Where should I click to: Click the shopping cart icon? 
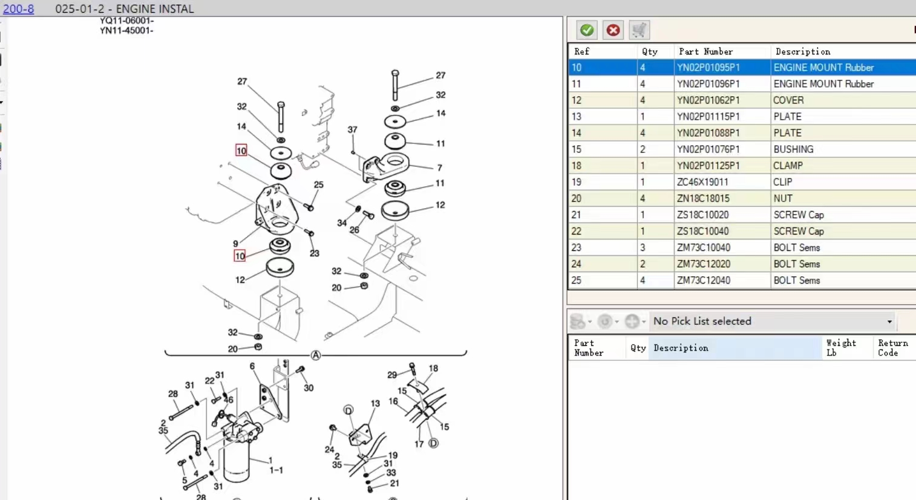(x=639, y=30)
